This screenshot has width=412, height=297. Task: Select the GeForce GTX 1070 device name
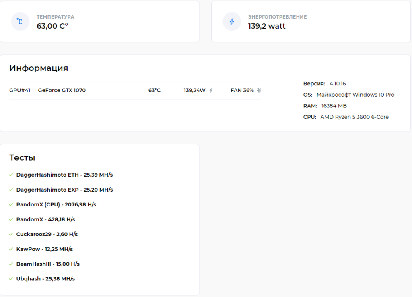point(62,91)
